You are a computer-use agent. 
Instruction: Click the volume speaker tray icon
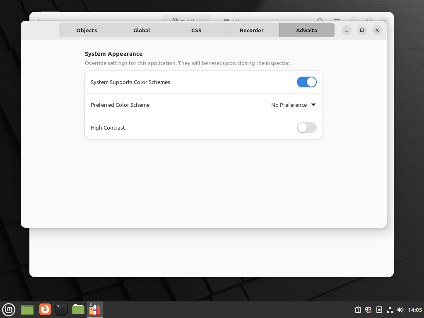[x=400, y=310]
